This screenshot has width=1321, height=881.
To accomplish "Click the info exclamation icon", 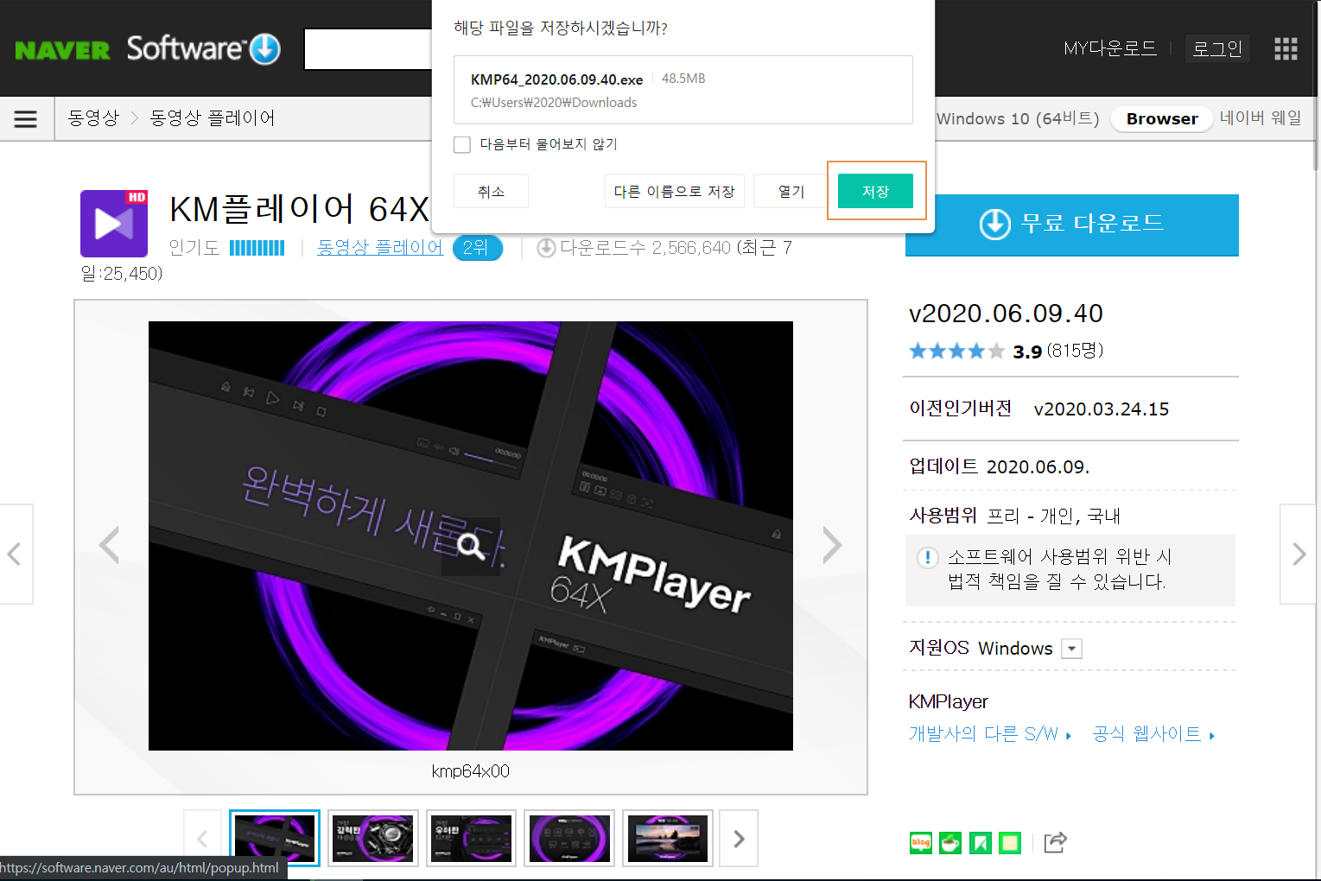I will tap(927, 557).
